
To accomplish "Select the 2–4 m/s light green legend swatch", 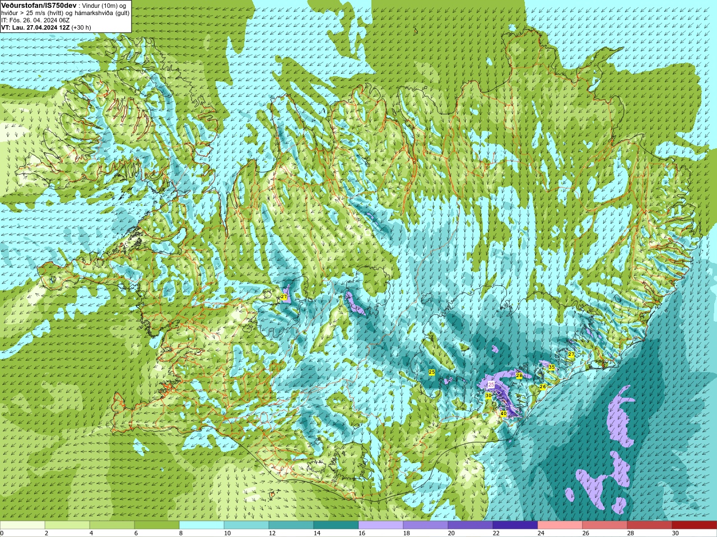I will coord(67,525).
